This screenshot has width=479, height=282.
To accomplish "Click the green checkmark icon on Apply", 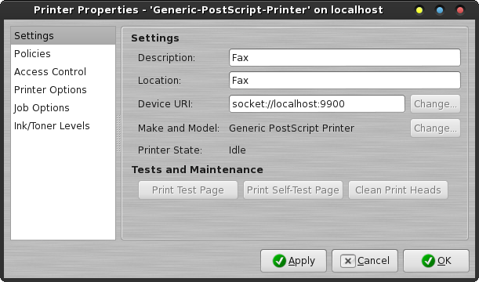I will pos(279,261).
